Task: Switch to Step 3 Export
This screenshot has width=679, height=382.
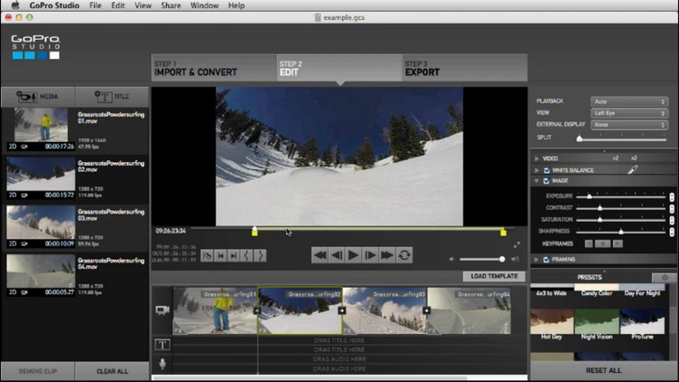Action: [464, 68]
